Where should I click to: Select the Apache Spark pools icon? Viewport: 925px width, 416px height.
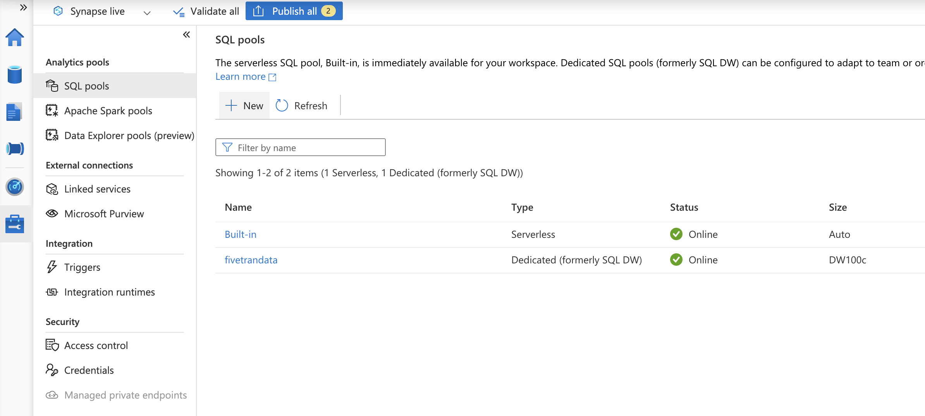(x=52, y=111)
